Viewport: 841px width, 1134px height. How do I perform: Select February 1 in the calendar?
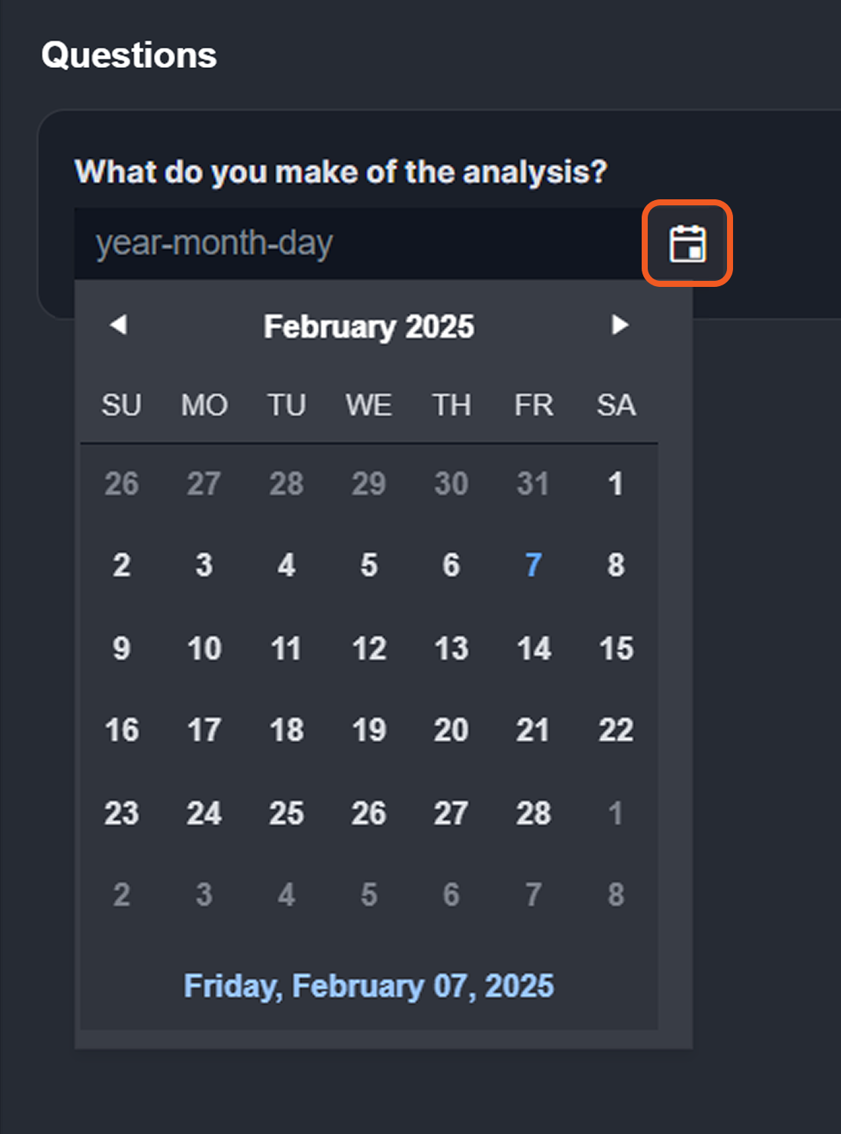coord(615,483)
